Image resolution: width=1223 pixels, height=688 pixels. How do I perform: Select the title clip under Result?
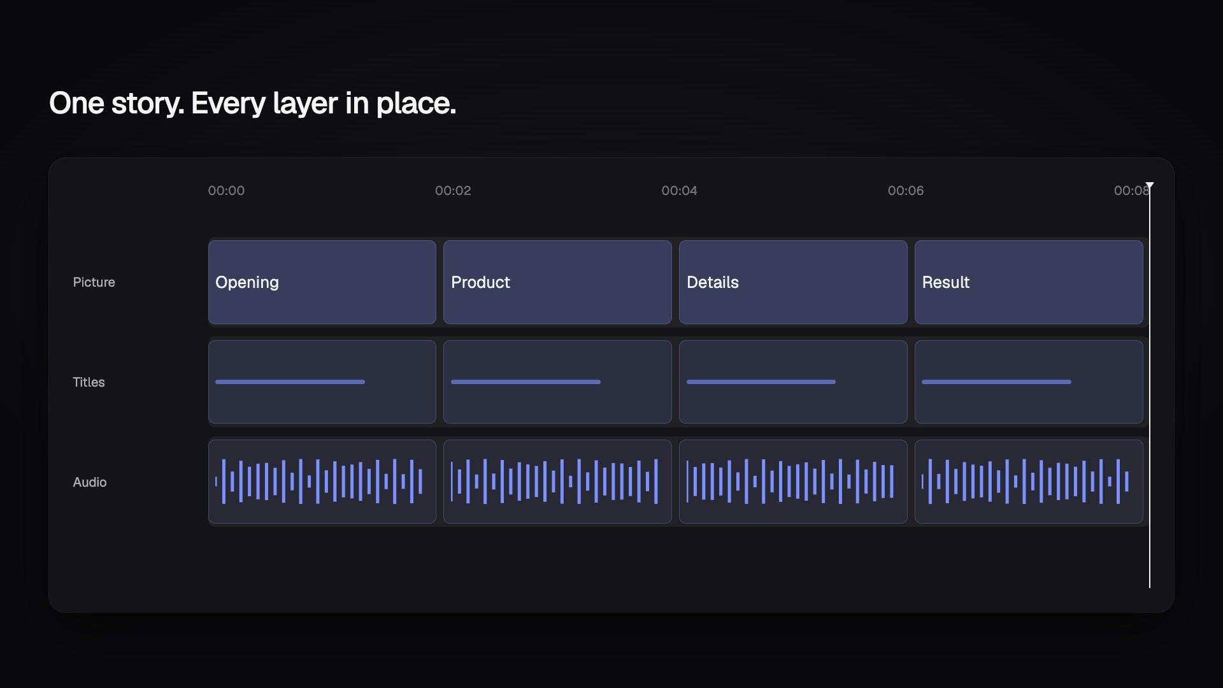pos(1029,382)
